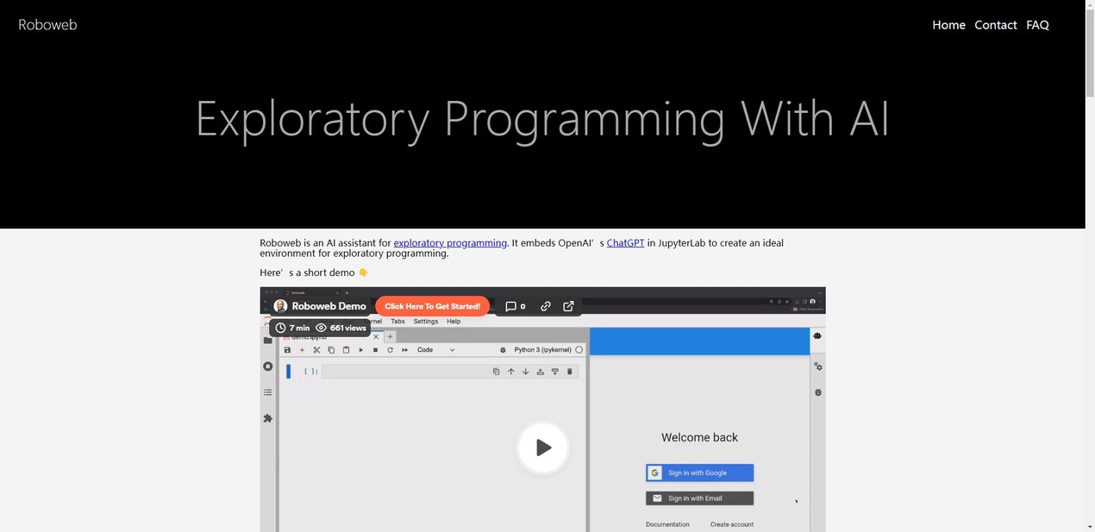Image resolution: width=1095 pixels, height=532 pixels.
Task: Click the debugger bug icon near Python 3 kernel
Action: (504, 350)
